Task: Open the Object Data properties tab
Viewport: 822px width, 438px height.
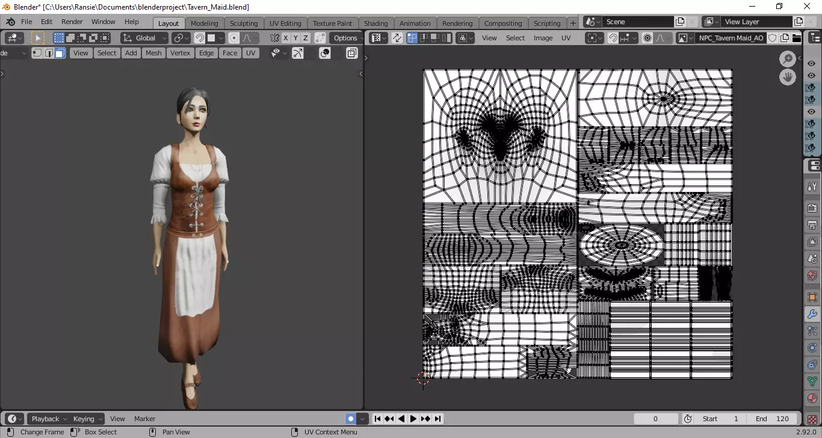Action: 812,381
